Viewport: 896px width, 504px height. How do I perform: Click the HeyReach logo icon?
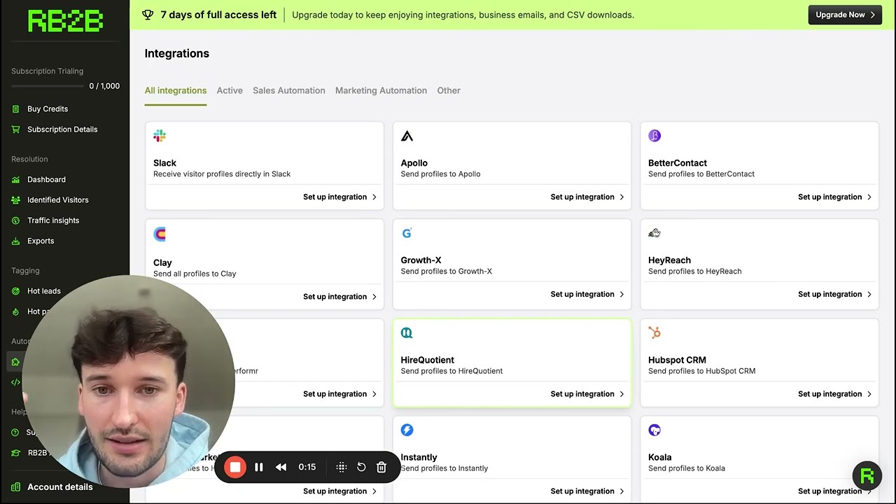654,233
